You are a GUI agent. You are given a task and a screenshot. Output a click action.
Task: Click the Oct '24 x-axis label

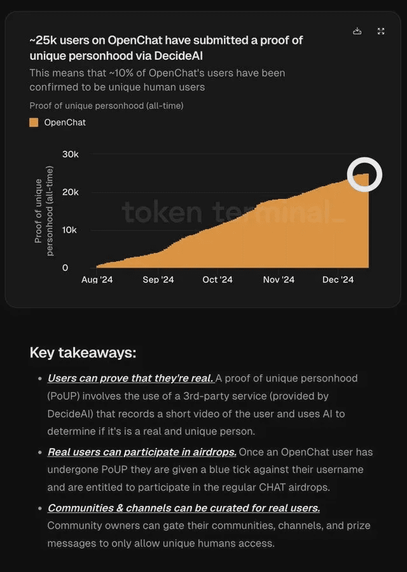point(217,280)
